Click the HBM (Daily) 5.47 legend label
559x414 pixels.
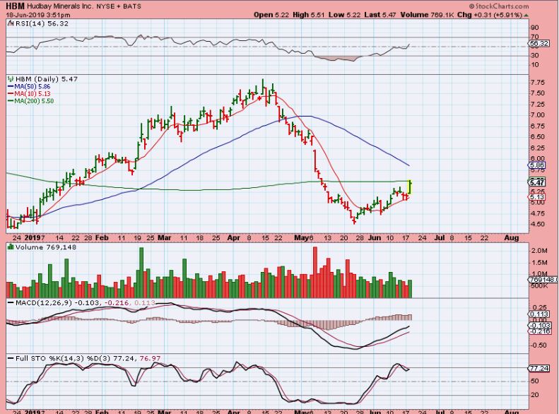(x=47, y=79)
